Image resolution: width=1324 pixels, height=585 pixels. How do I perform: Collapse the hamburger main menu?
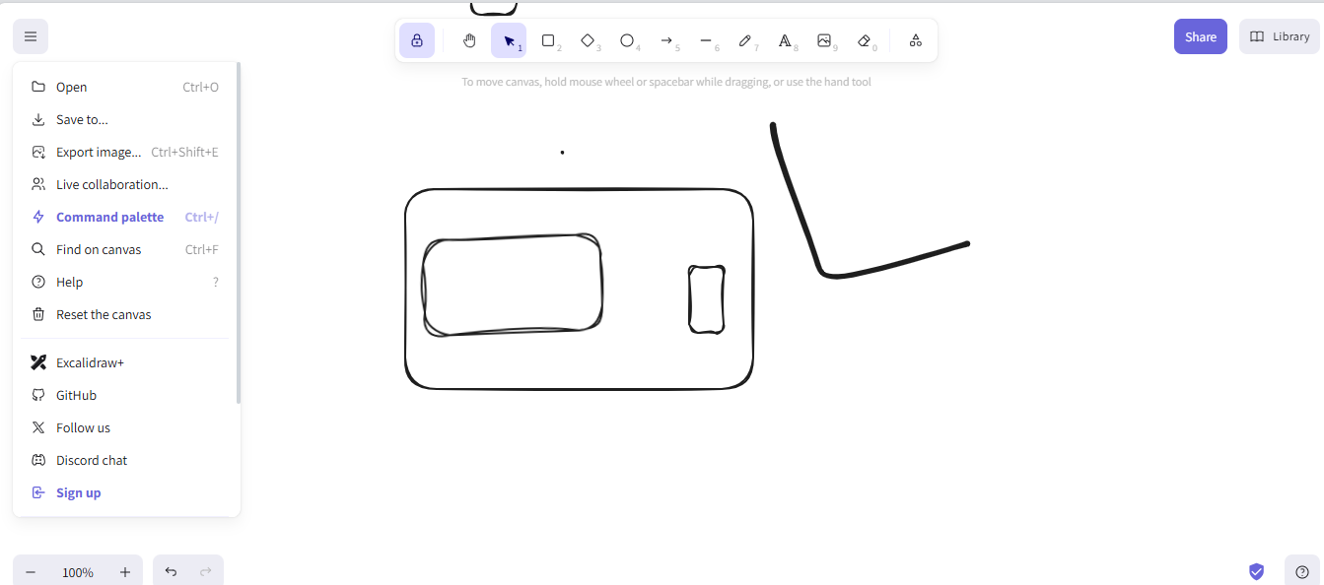[31, 36]
